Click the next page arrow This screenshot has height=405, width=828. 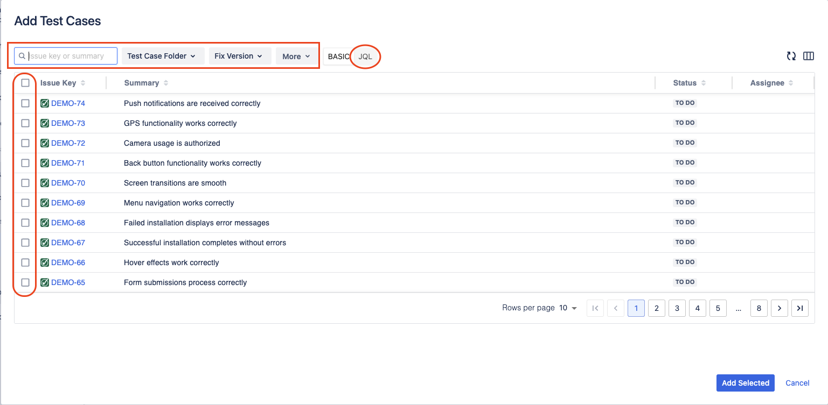pyautogui.click(x=779, y=308)
